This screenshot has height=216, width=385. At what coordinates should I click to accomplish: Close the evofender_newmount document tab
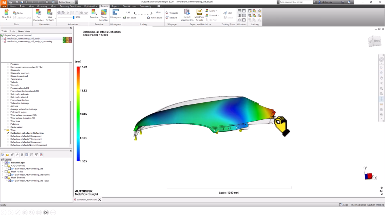pyautogui.click(x=100, y=200)
